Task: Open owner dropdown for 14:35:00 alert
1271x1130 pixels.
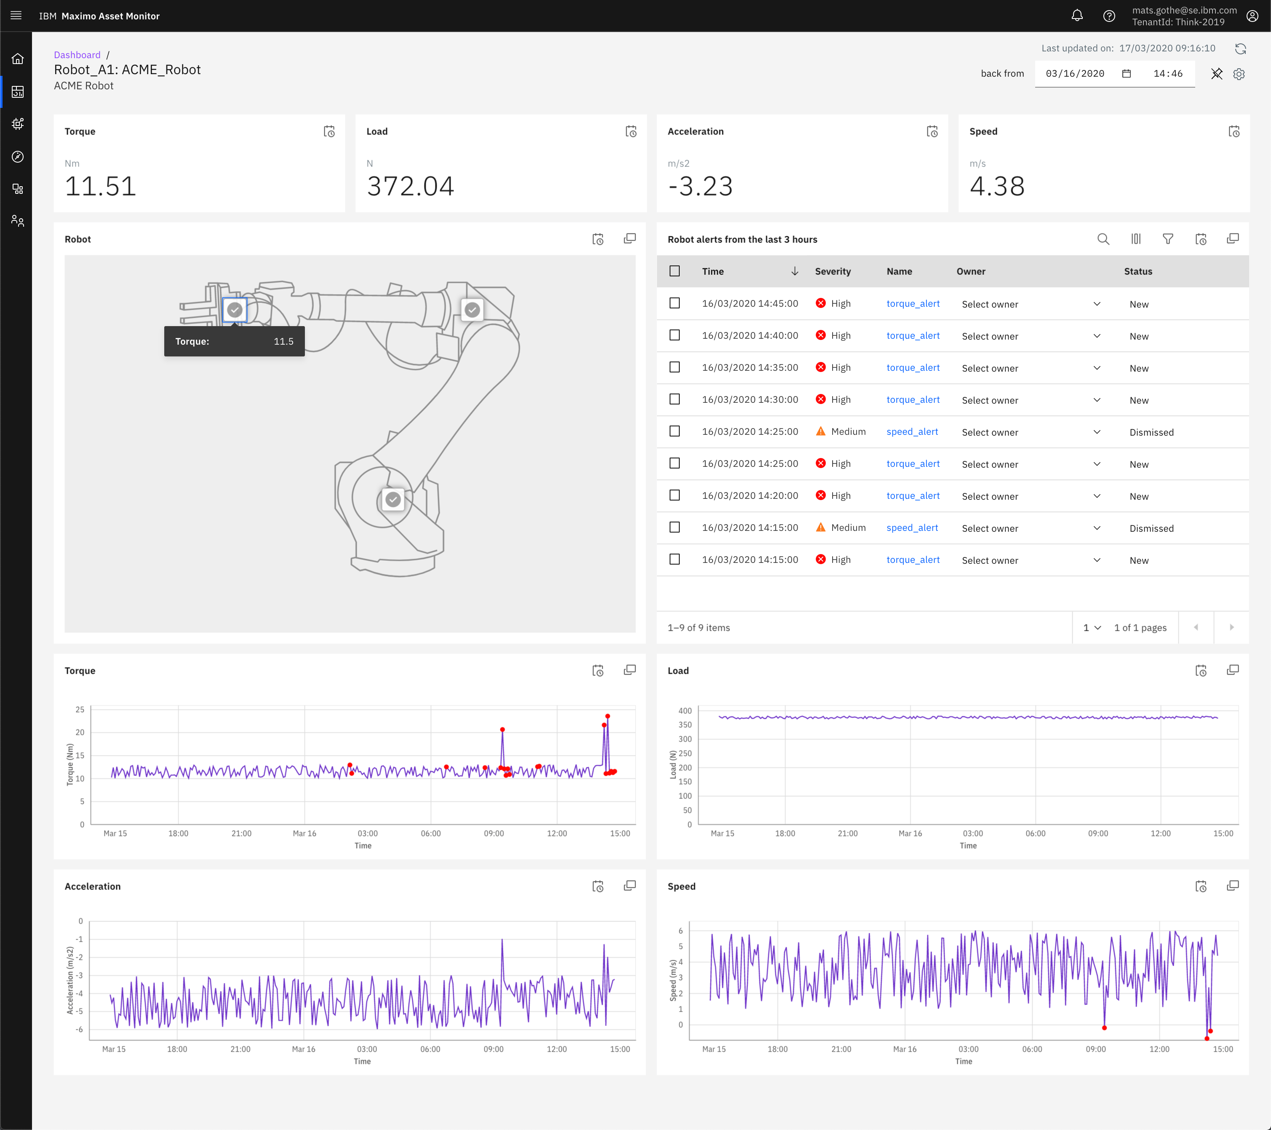Action: pyautogui.click(x=1031, y=368)
